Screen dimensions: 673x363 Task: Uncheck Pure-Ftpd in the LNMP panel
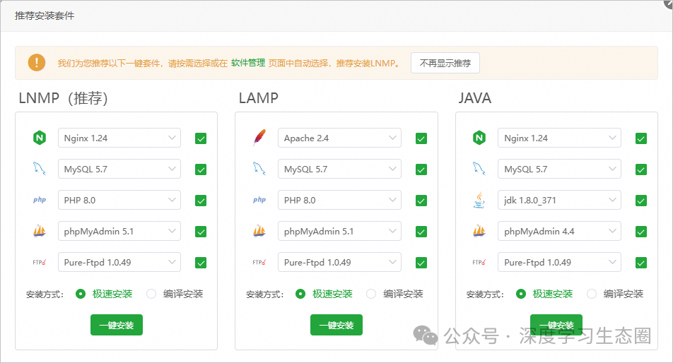pyautogui.click(x=201, y=263)
